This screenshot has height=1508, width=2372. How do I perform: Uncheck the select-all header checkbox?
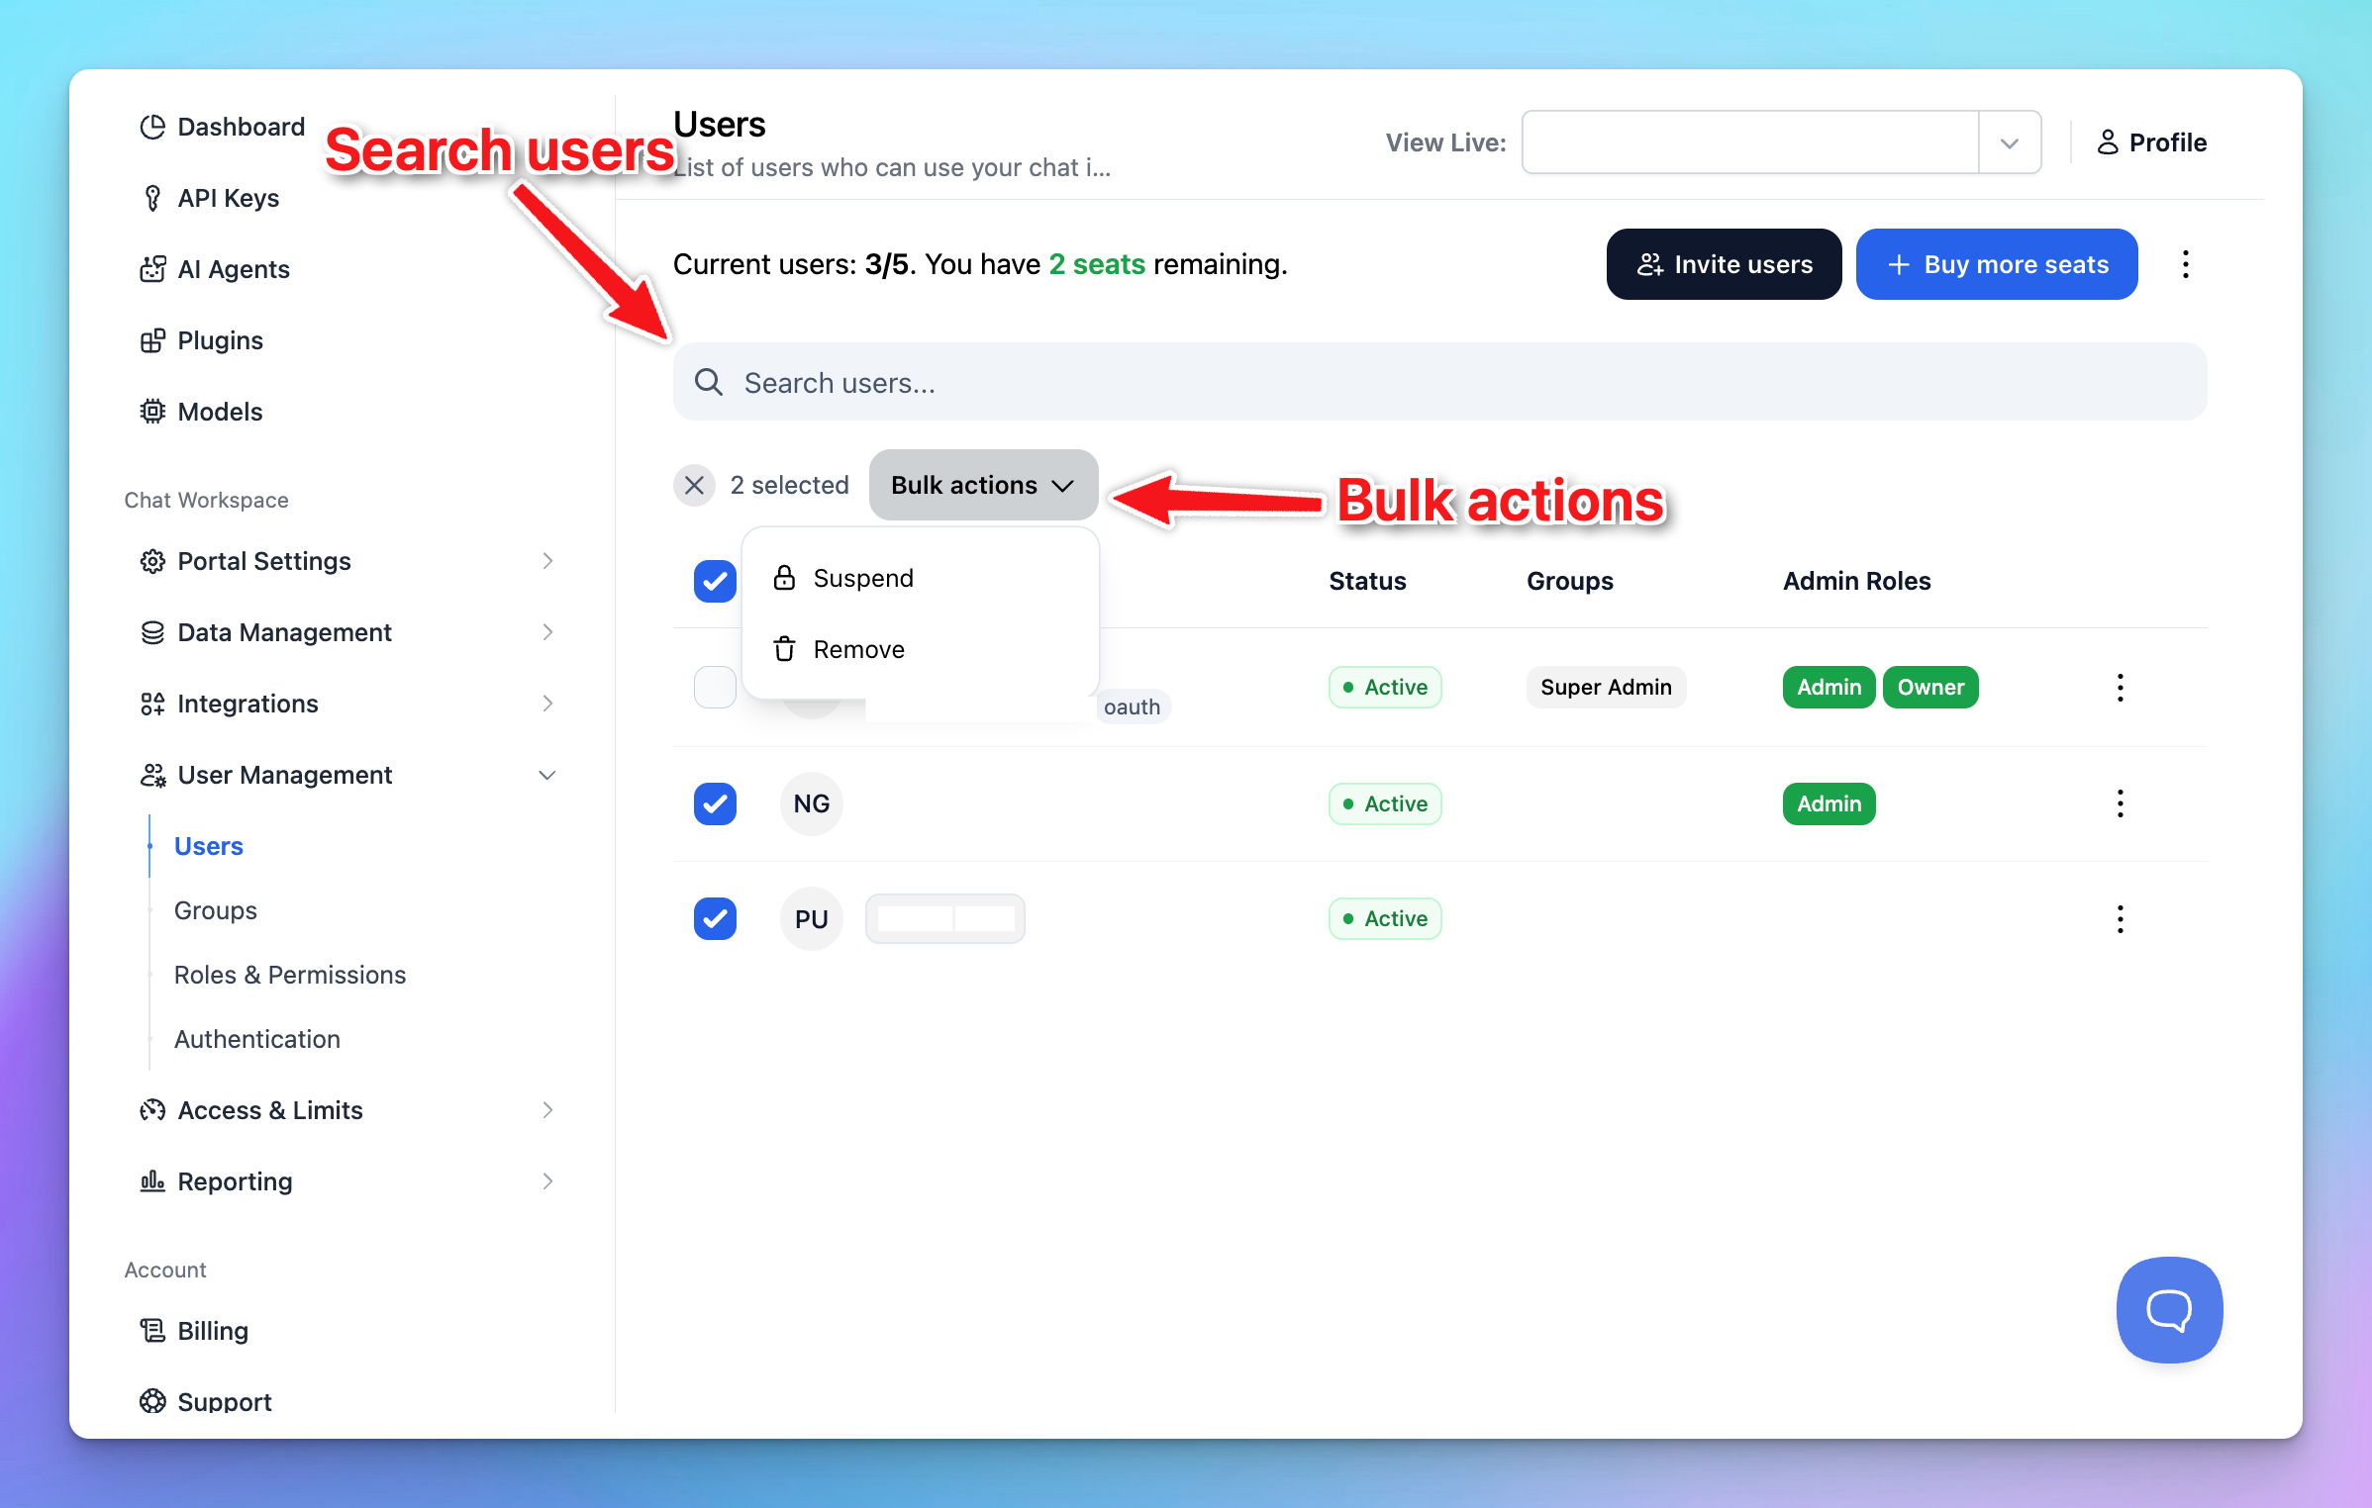coord(715,581)
